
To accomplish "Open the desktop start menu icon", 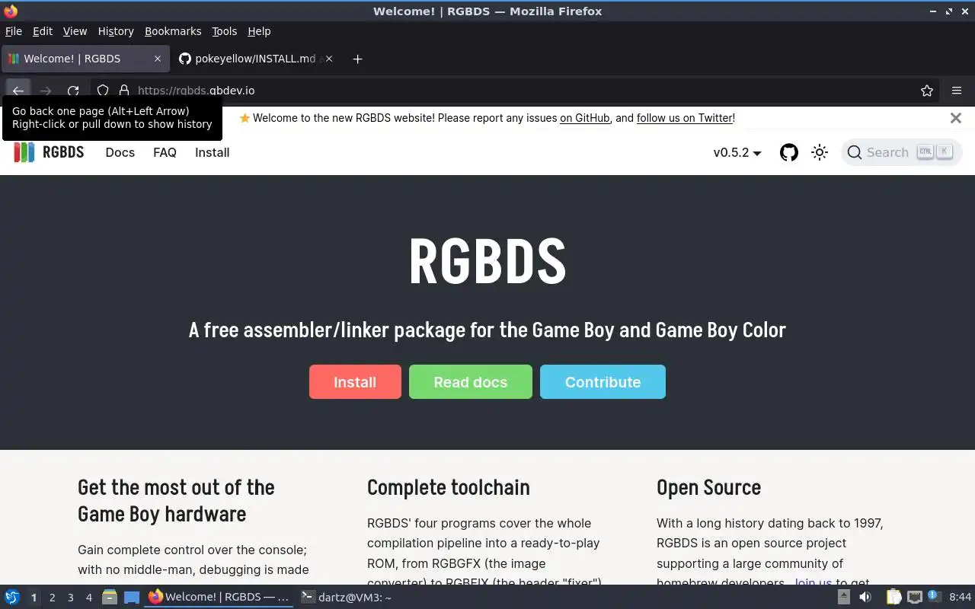I will (x=12, y=598).
